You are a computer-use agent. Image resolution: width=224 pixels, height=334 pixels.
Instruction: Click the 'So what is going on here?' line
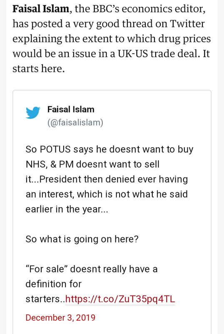point(82,239)
